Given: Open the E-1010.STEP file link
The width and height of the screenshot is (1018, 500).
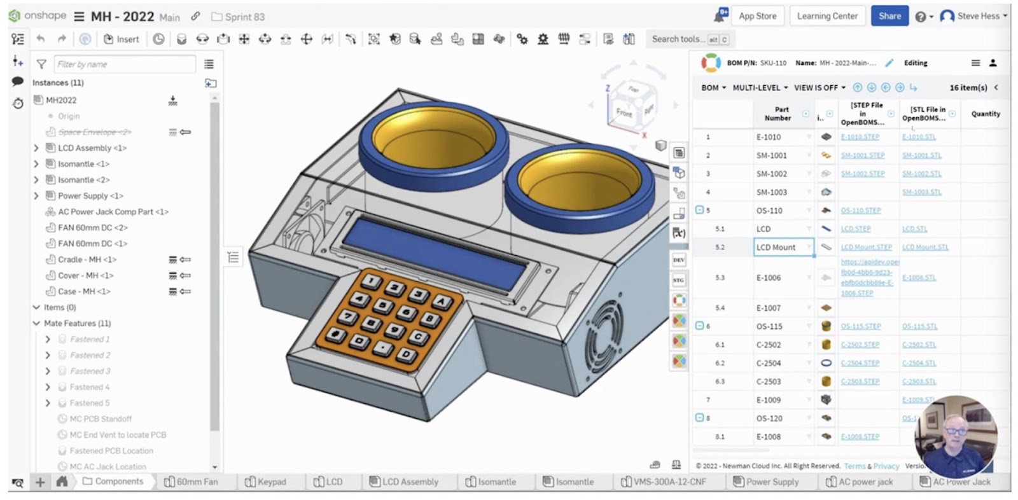Looking at the screenshot, I should [860, 137].
